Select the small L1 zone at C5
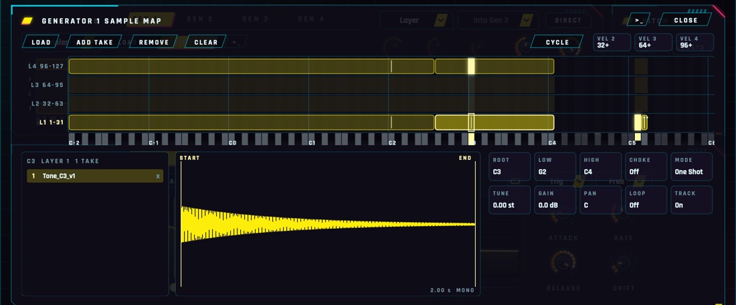The height and width of the screenshot is (305, 736). (x=645, y=122)
